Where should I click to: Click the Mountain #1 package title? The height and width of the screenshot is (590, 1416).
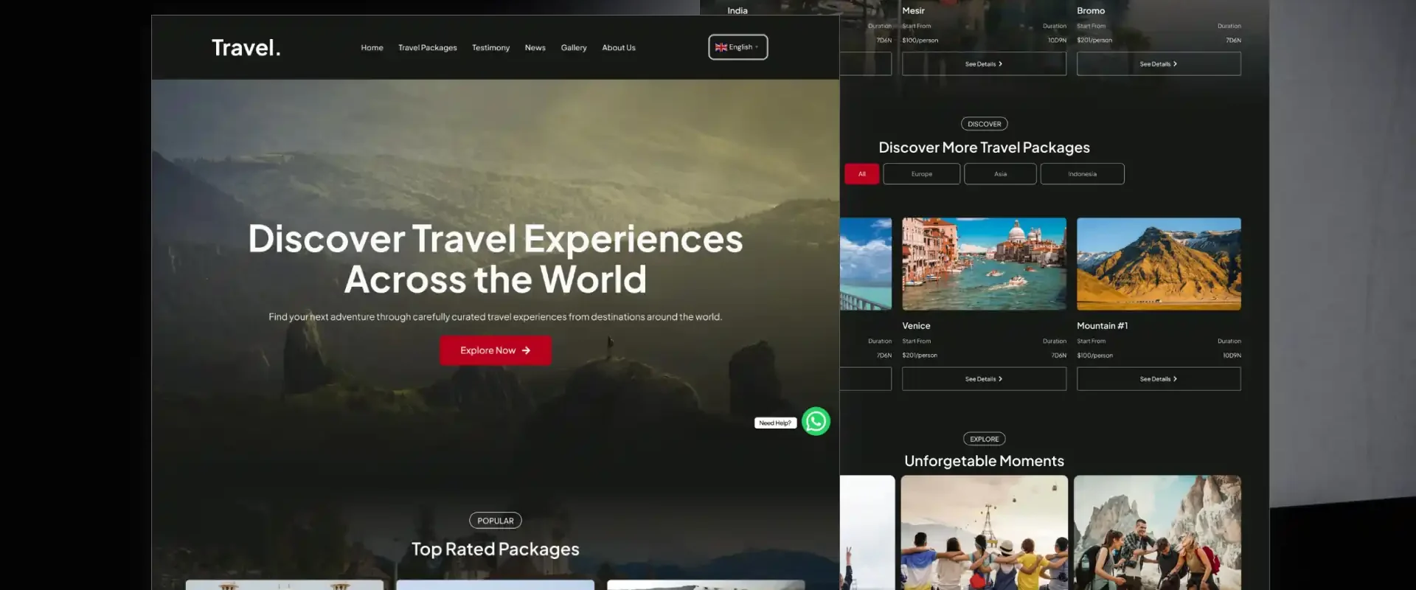coord(1102,326)
